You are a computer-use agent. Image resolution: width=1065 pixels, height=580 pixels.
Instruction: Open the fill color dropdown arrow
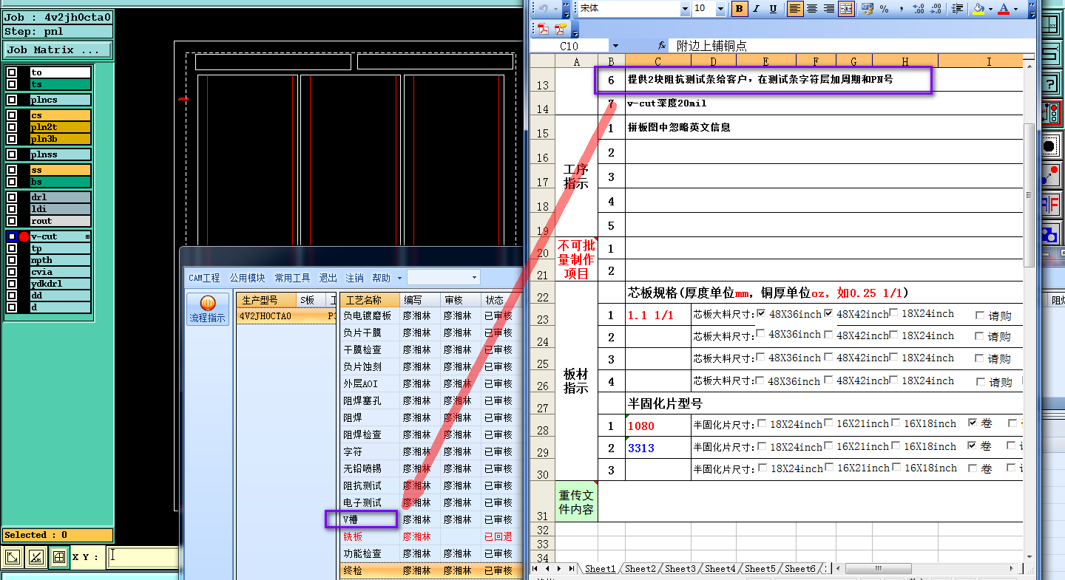coord(990,9)
